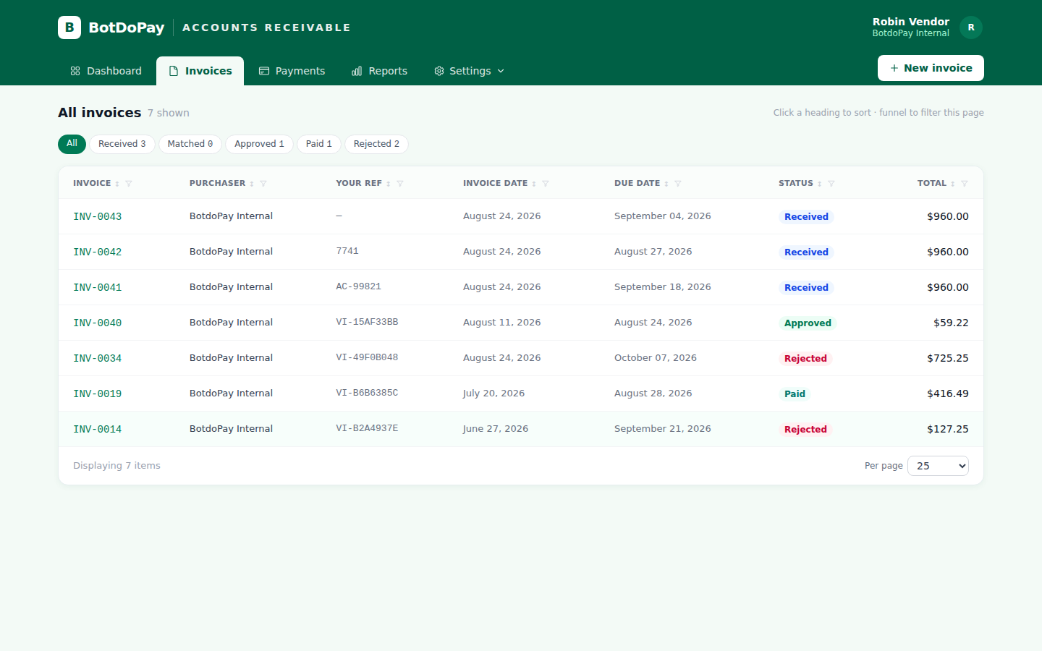Screen dimensions: 1042x651
Task: Show all invoices with the All pill
Action: [72, 144]
